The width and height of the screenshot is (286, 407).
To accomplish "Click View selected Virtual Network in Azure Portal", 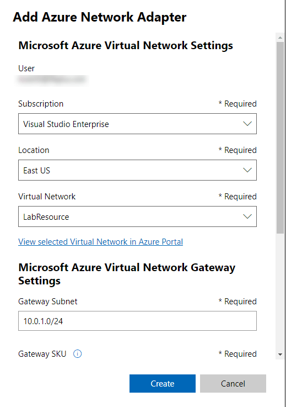I will point(100,242).
